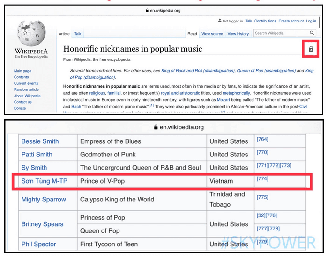Click the Princess of Pop cell
This screenshot has height=260, width=328.
142,218
